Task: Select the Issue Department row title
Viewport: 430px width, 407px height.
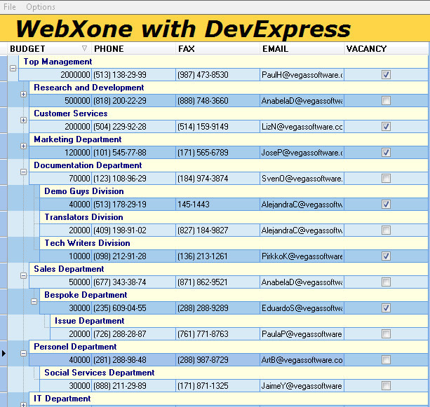Action: 89,321
